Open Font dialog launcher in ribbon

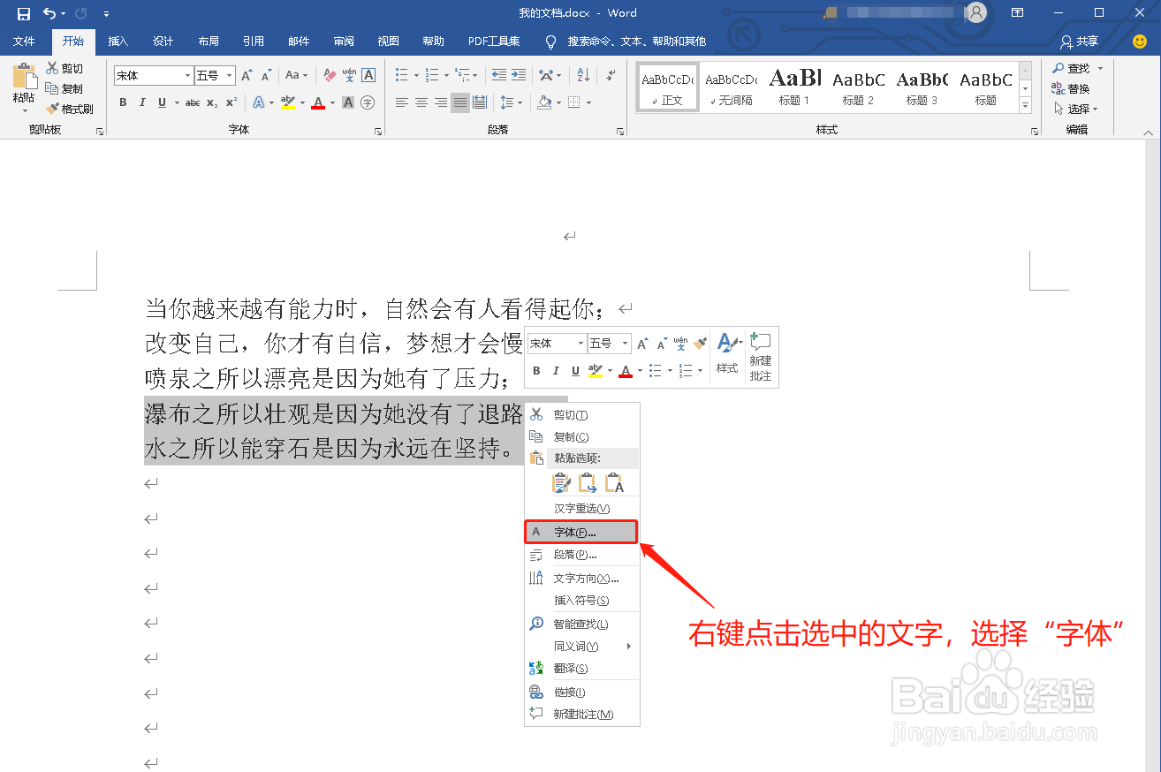coord(378,131)
